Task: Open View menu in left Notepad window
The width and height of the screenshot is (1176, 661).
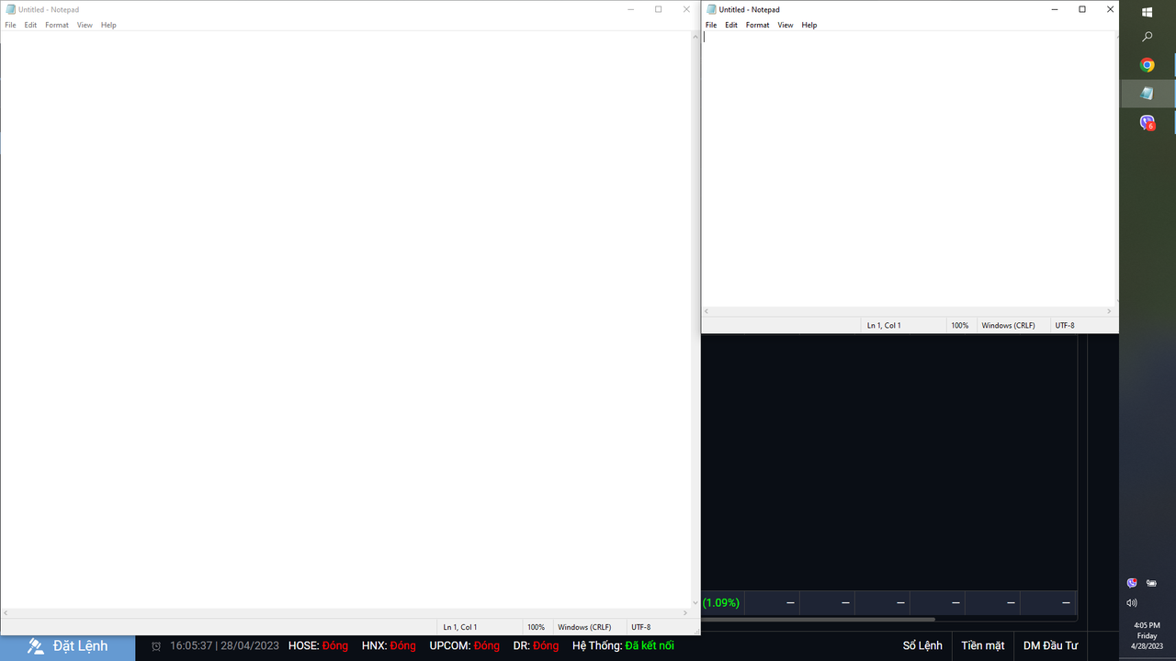Action: click(85, 25)
